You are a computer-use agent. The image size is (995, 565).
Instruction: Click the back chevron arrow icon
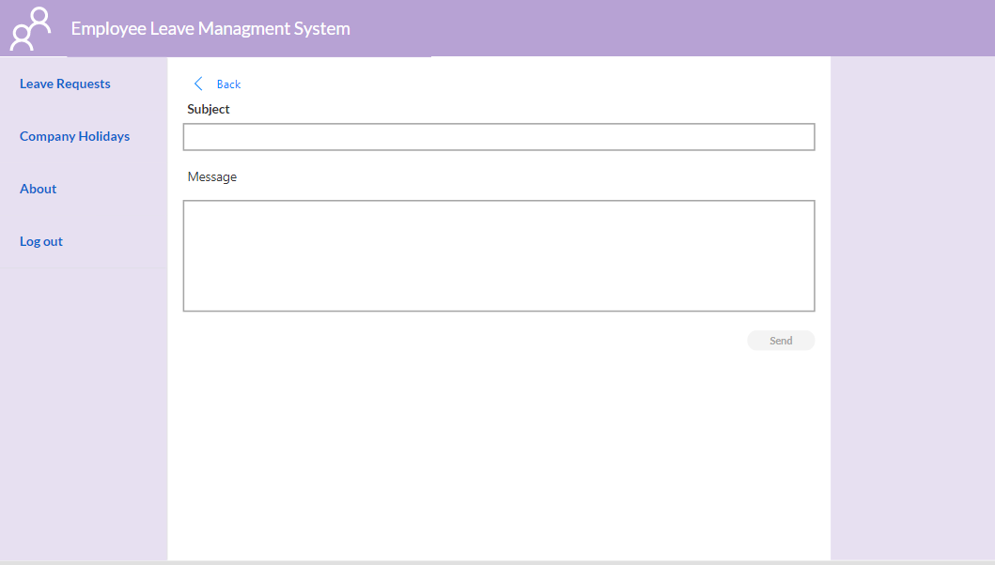click(198, 84)
